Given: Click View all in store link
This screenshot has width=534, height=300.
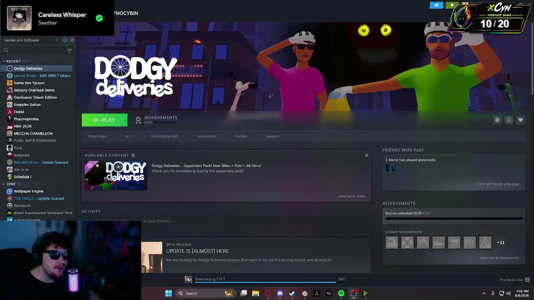Looking at the screenshot, I should 351,196.
